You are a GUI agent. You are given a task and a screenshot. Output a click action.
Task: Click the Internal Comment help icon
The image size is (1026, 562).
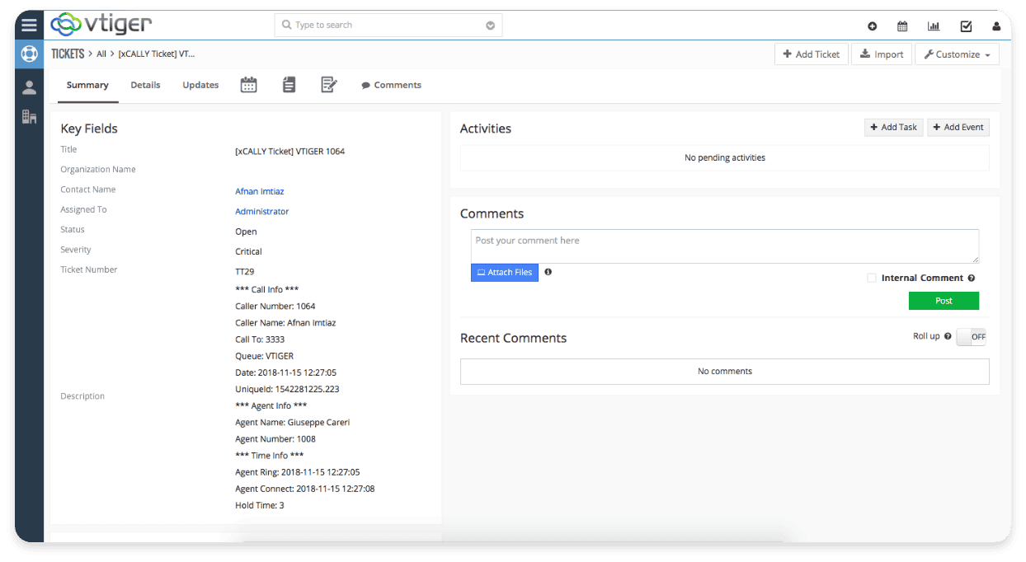972,279
